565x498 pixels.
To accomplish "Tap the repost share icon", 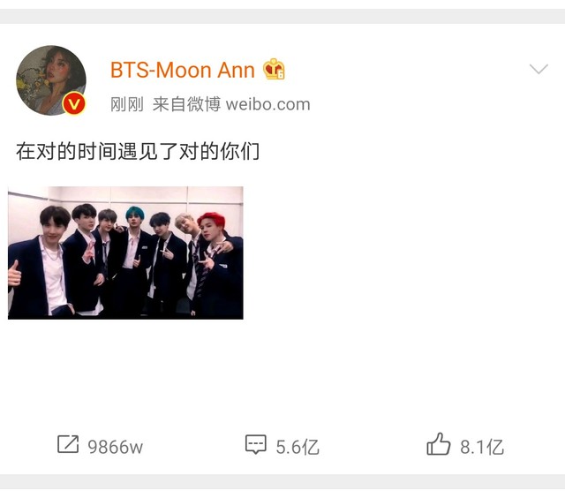I will (68, 444).
